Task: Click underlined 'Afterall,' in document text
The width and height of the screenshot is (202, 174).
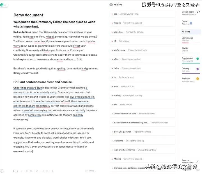Action: tap(66, 101)
